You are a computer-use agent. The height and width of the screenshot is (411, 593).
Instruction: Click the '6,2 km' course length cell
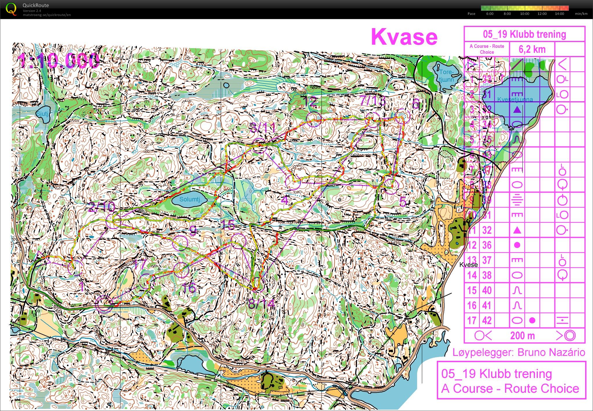pyautogui.click(x=532, y=49)
